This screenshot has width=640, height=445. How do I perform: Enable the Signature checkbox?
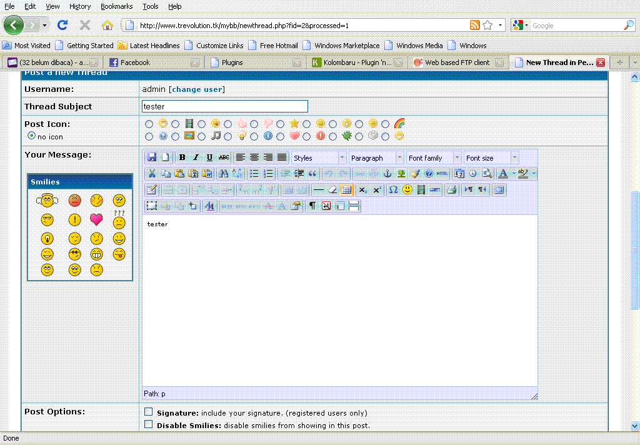(x=149, y=412)
